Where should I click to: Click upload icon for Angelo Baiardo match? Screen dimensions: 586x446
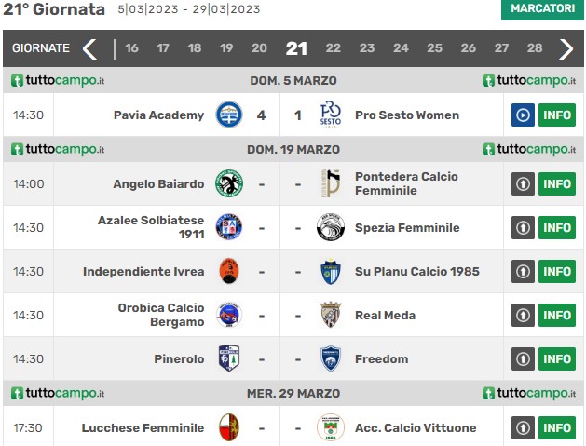523,183
